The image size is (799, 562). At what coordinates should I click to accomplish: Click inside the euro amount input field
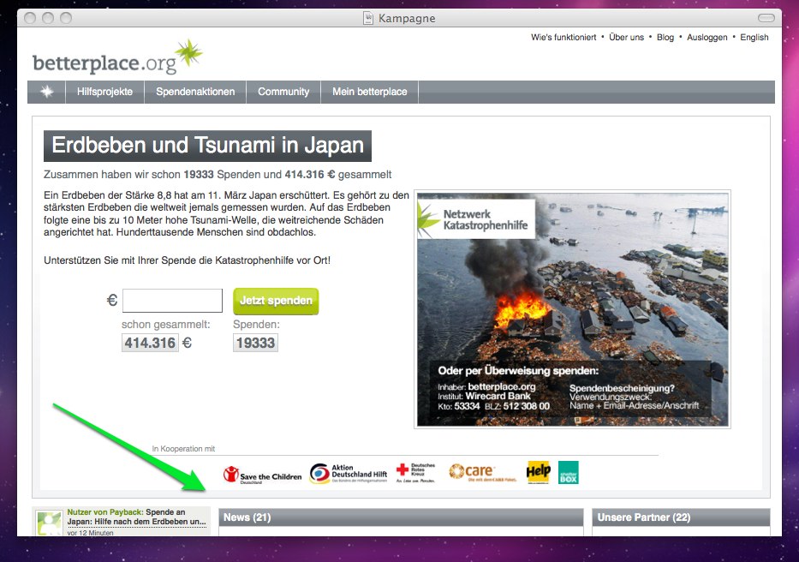pyautogui.click(x=171, y=300)
